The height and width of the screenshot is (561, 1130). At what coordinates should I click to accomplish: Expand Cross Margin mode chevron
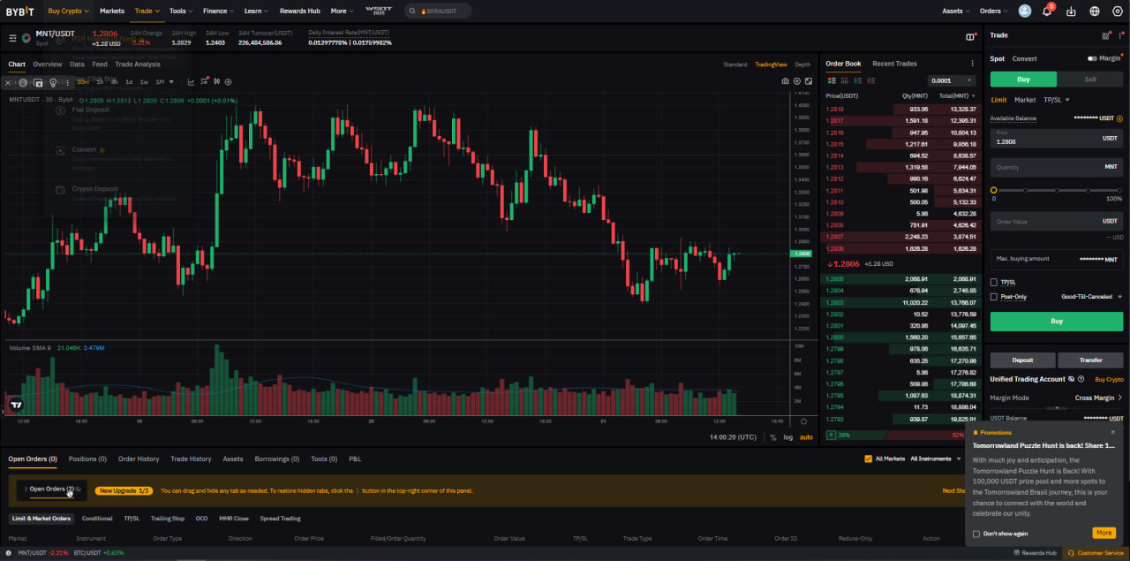1120,398
